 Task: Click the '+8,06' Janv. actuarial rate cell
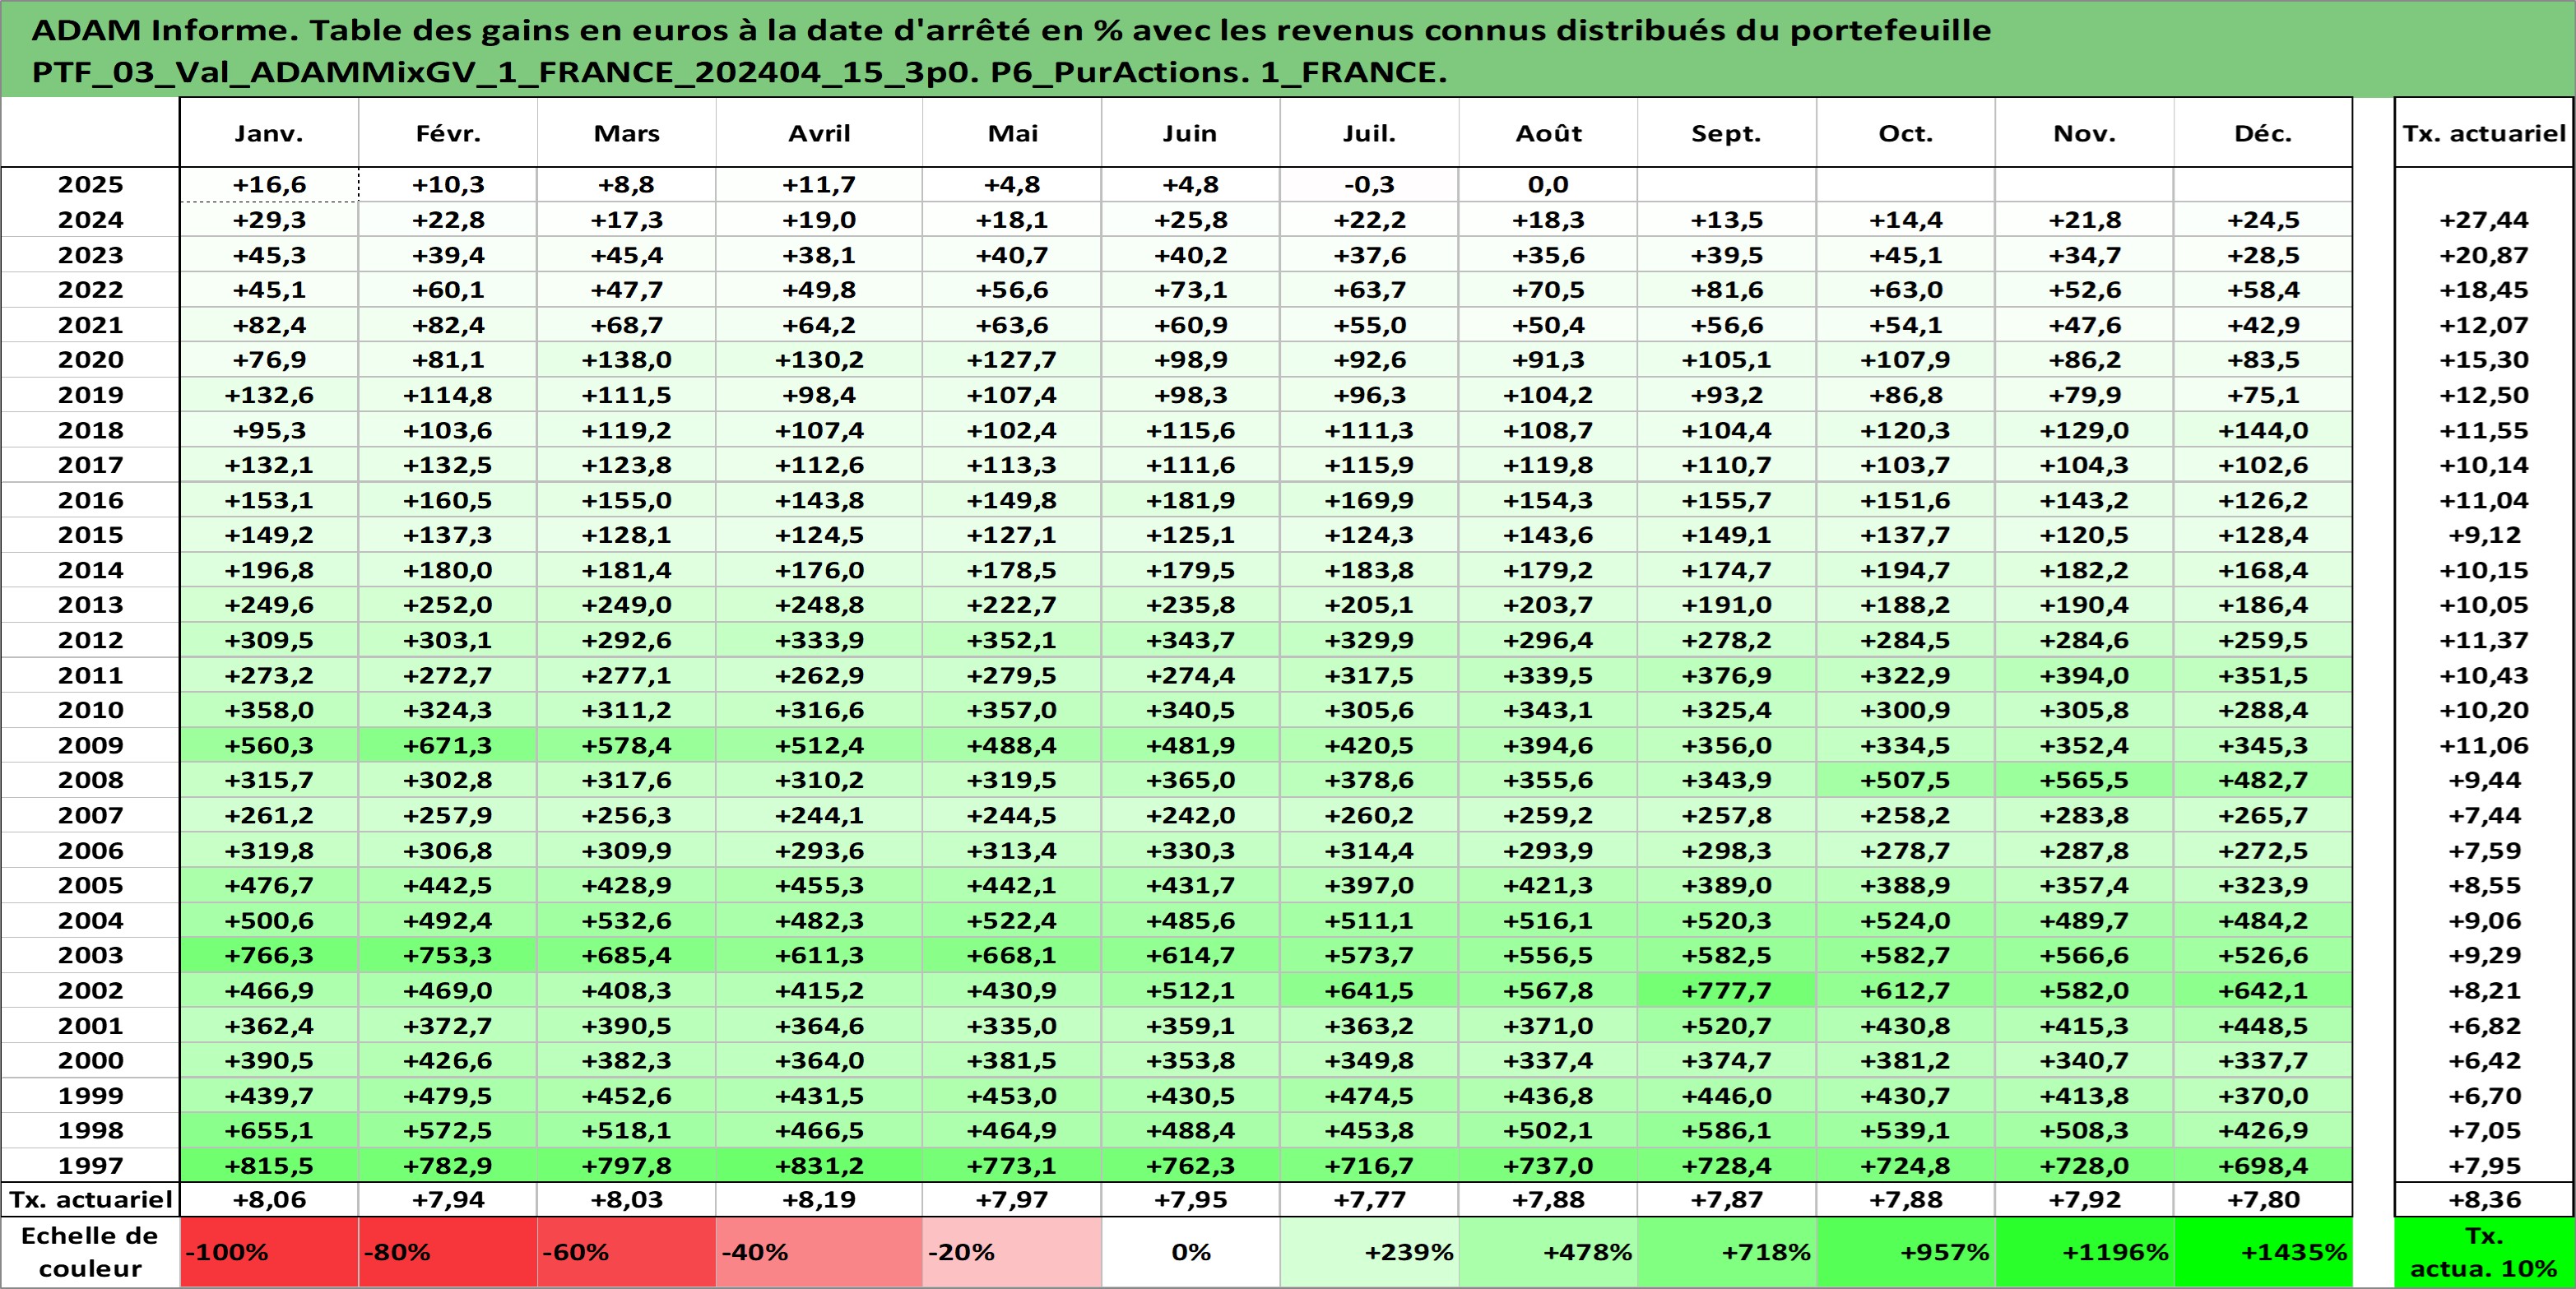(269, 1200)
